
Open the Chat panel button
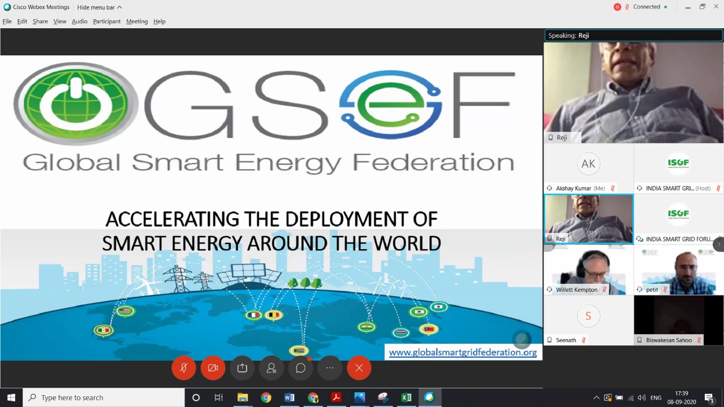(301, 368)
